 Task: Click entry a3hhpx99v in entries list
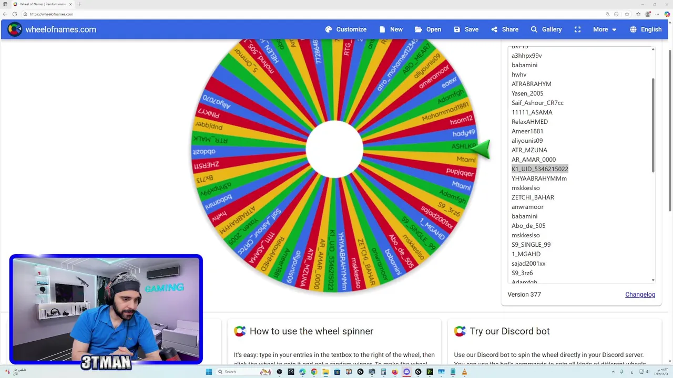[527, 56]
